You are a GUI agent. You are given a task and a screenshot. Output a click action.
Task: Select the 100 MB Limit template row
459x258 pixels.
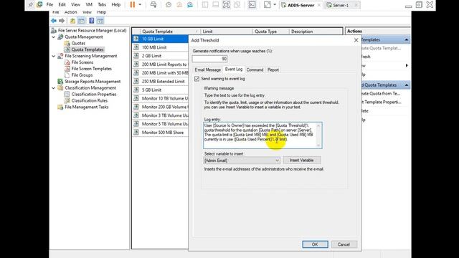coord(161,47)
